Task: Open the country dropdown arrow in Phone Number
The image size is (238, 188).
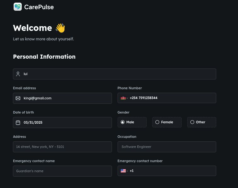Action: tap(127, 98)
